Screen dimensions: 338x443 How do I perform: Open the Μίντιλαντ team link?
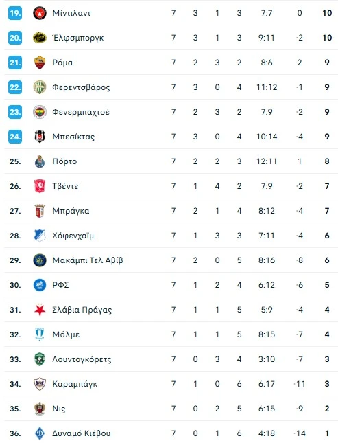coord(72,13)
